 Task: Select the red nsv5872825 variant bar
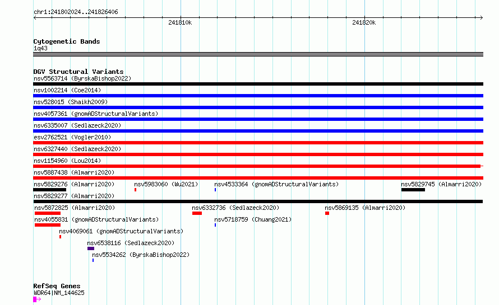(x=48, y=213)
